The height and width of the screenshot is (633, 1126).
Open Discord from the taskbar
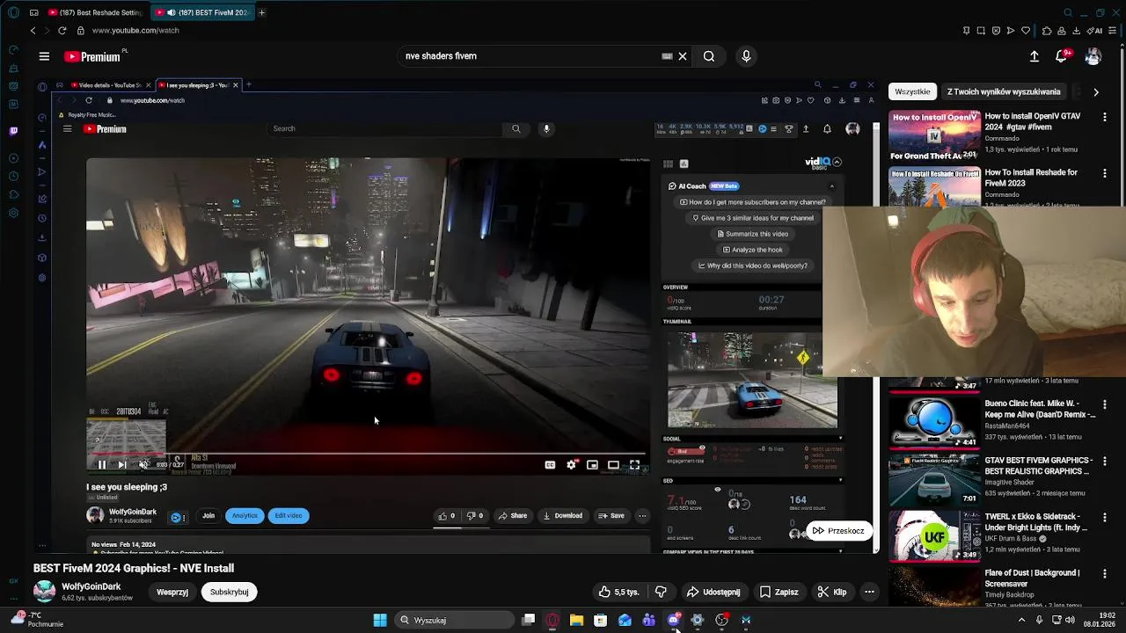673,620
